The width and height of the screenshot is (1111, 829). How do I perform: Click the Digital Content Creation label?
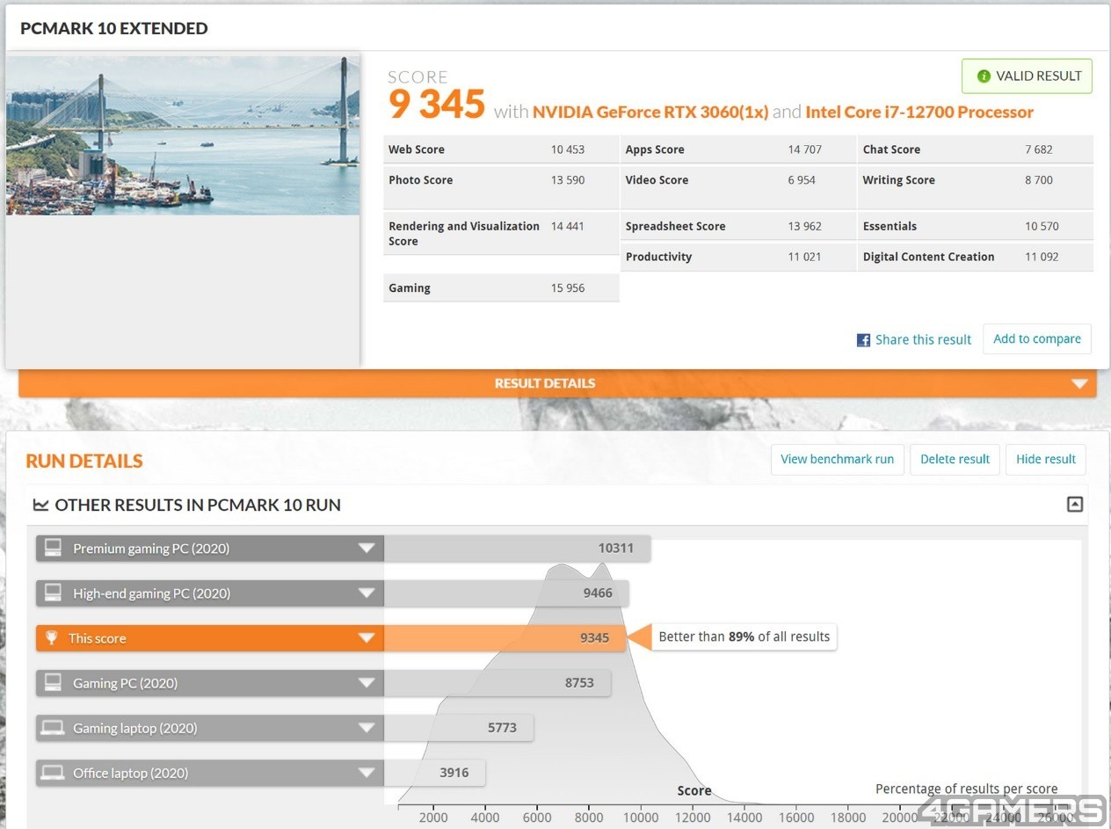[x=929, y=257]
